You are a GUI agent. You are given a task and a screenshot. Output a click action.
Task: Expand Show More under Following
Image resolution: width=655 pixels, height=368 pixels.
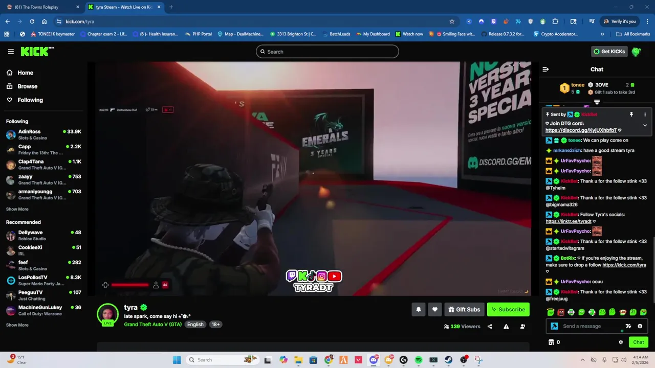pos(17,209)
